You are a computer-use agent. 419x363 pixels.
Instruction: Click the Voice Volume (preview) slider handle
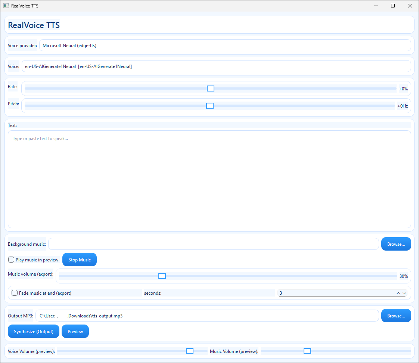[x=190, y=351]
